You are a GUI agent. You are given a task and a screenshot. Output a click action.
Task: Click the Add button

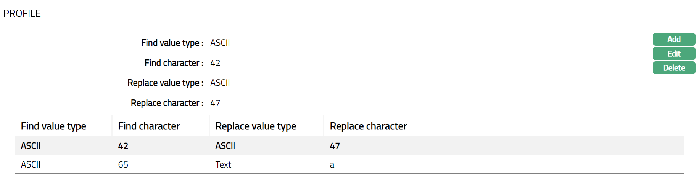[674, 39]
